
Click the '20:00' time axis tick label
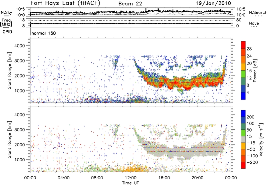[197, 178]
